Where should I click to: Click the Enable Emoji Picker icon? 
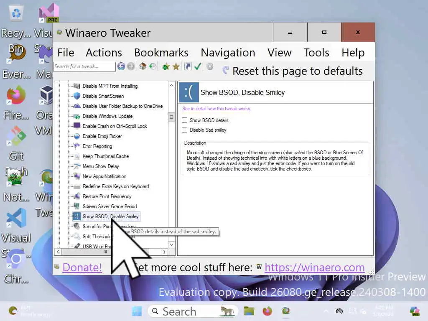pos(77,136)
